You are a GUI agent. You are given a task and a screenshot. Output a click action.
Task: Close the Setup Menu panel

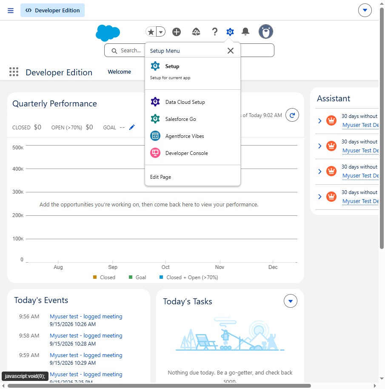(x=231, y=51)
